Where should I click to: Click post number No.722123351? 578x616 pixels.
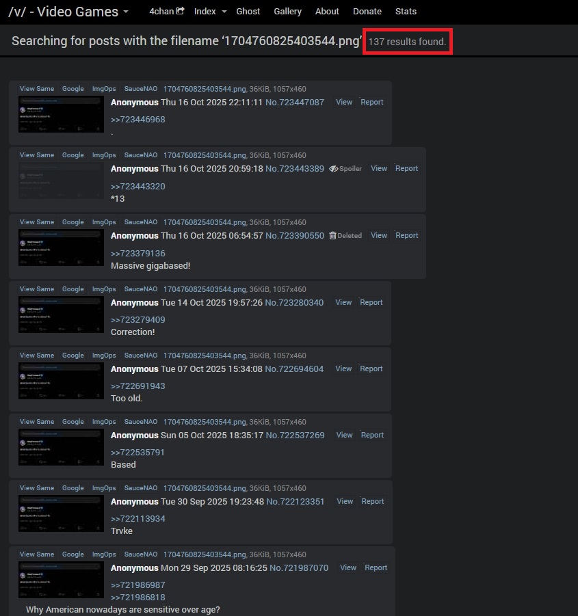pyautogui.click(x=295, y=502)
